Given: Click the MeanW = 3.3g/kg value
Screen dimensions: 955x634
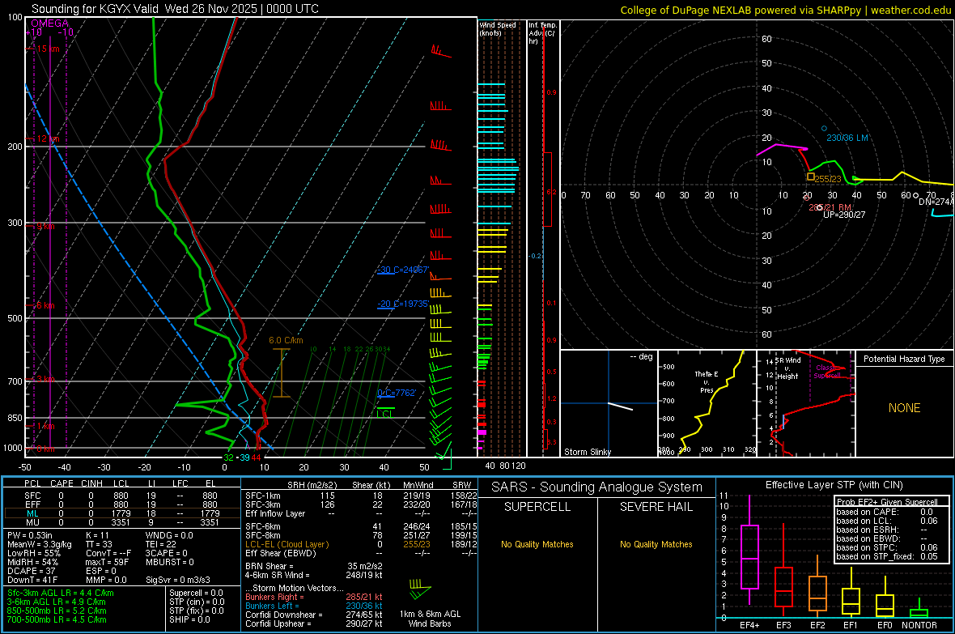Looking at the screenshot, I should point(40,544).
